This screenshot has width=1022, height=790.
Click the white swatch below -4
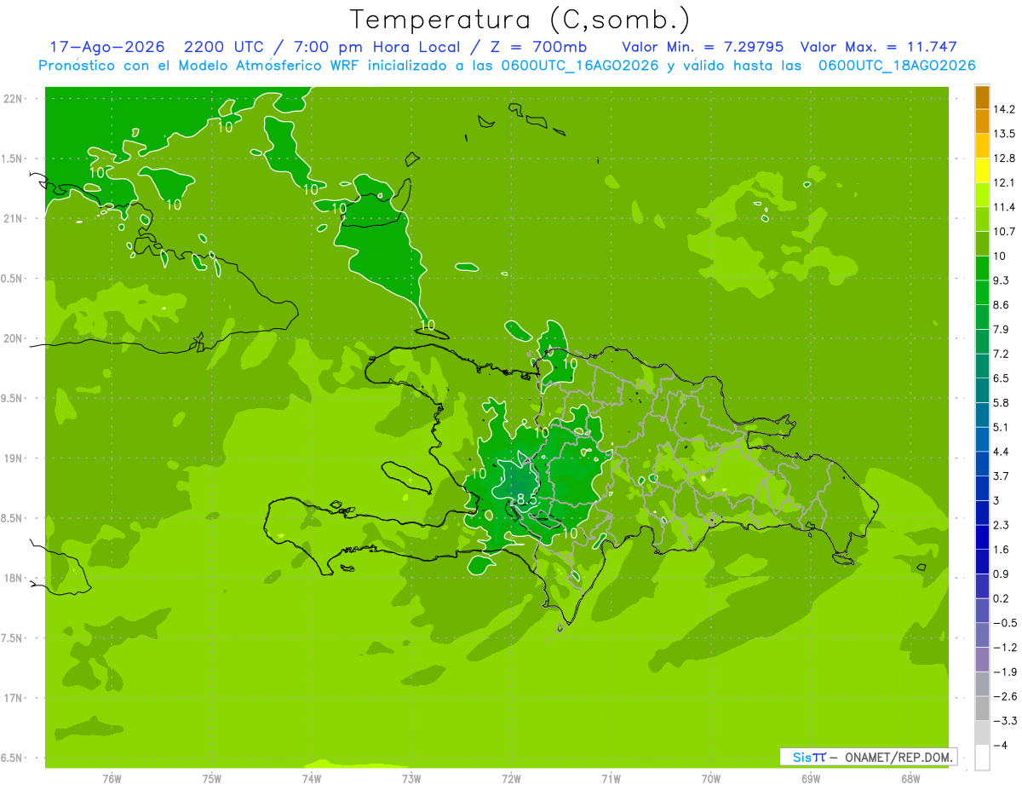[x=982, y=757]
